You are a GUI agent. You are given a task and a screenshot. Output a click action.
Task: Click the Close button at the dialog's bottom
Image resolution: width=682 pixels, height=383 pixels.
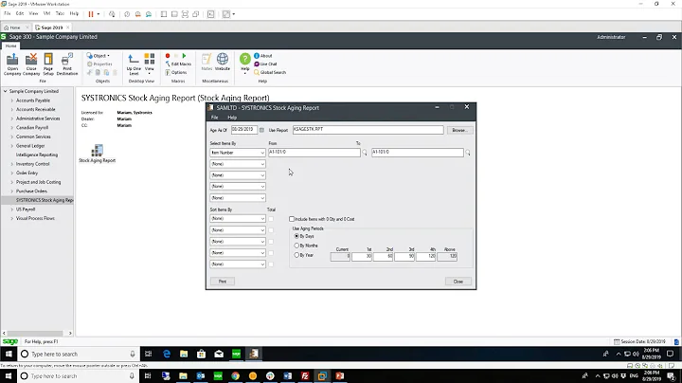(x=458, y=282)
